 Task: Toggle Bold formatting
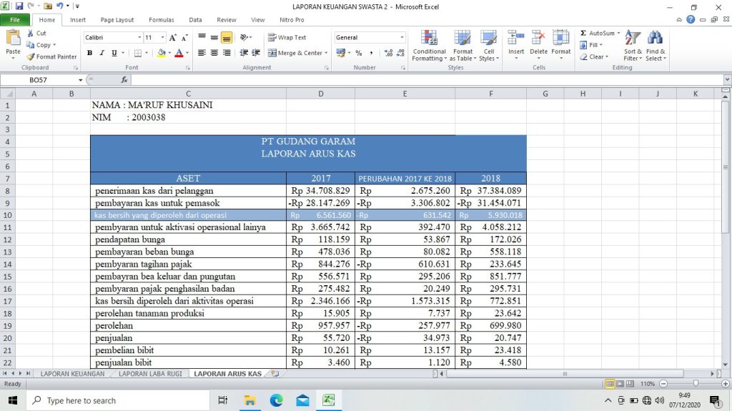90,53
